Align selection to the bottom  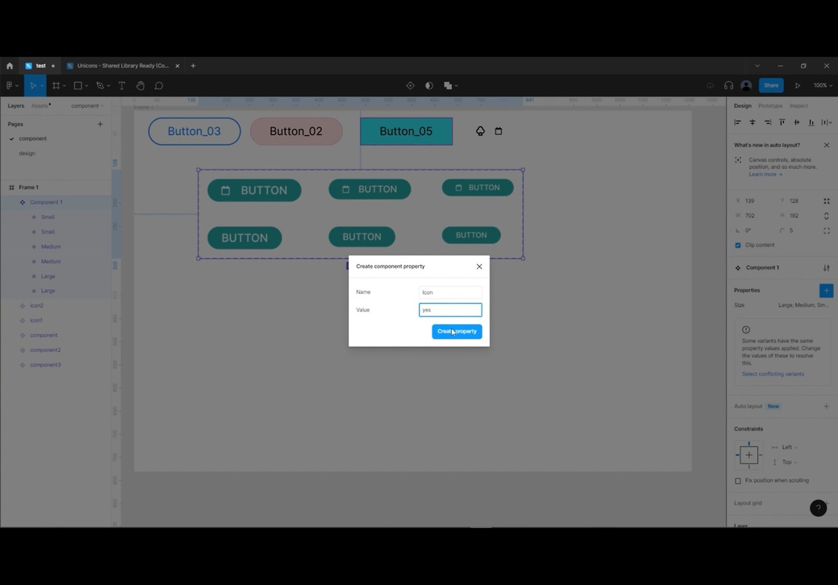tap(811, 122)
